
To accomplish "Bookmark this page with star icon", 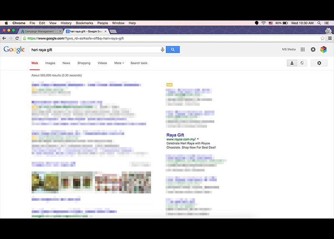I will pos(322,38).
